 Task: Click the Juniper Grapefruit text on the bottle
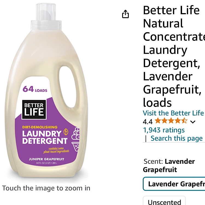tap(46, 159)
